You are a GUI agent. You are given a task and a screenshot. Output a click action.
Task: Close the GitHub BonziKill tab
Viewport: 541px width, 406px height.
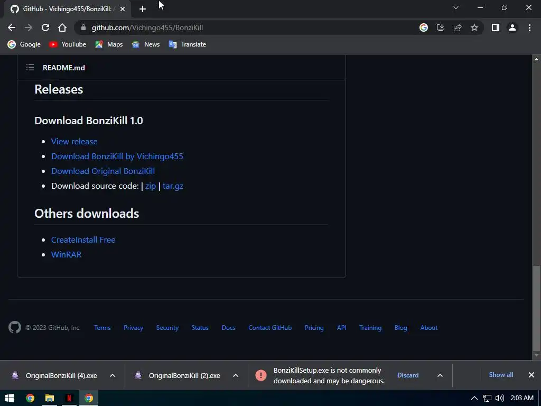123,9
